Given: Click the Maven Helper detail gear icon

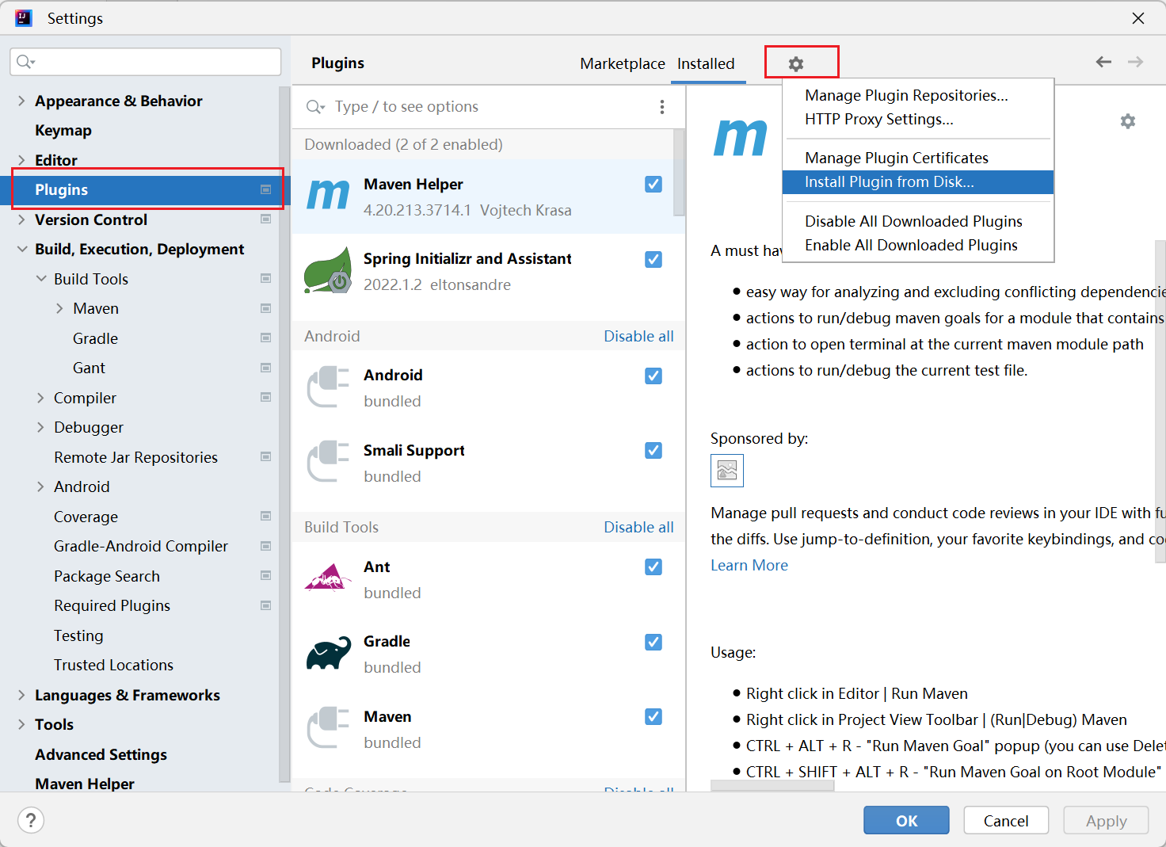Looking at the screenshot, I should [x=1128, y=121].
